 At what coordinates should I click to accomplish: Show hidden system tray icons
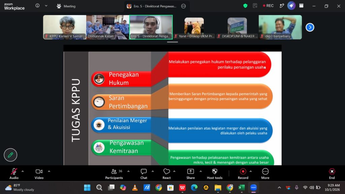pyautogui.click(x=279, y=188)
